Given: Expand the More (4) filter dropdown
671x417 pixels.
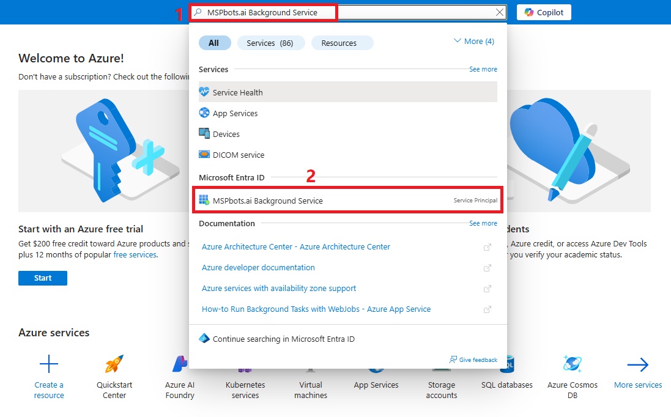Looking at the screenshot, I should coord(473,41).
